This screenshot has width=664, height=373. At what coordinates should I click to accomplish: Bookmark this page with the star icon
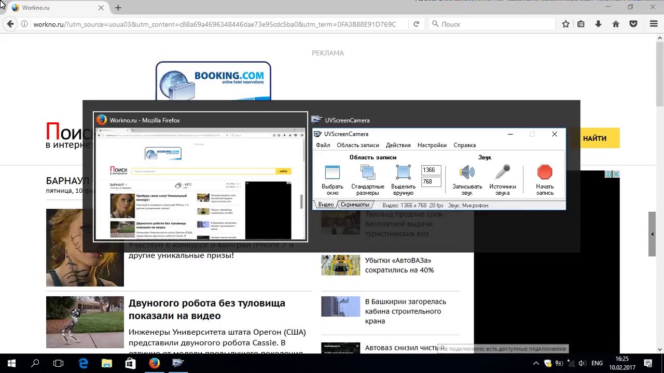point(566,24)
